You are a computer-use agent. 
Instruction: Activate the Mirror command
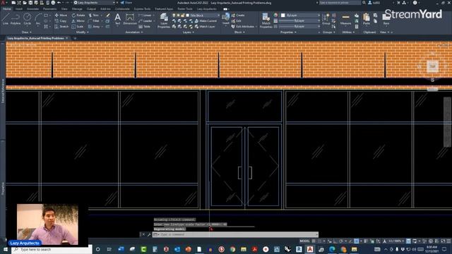pos(78,20)
